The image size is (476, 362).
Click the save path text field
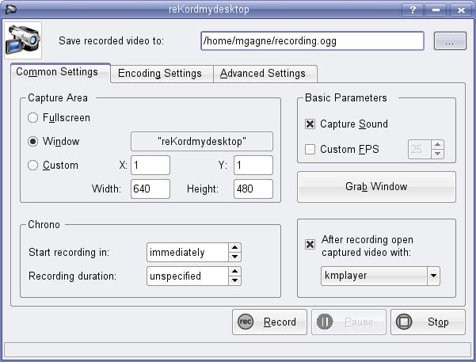click(x=311, y=40)
